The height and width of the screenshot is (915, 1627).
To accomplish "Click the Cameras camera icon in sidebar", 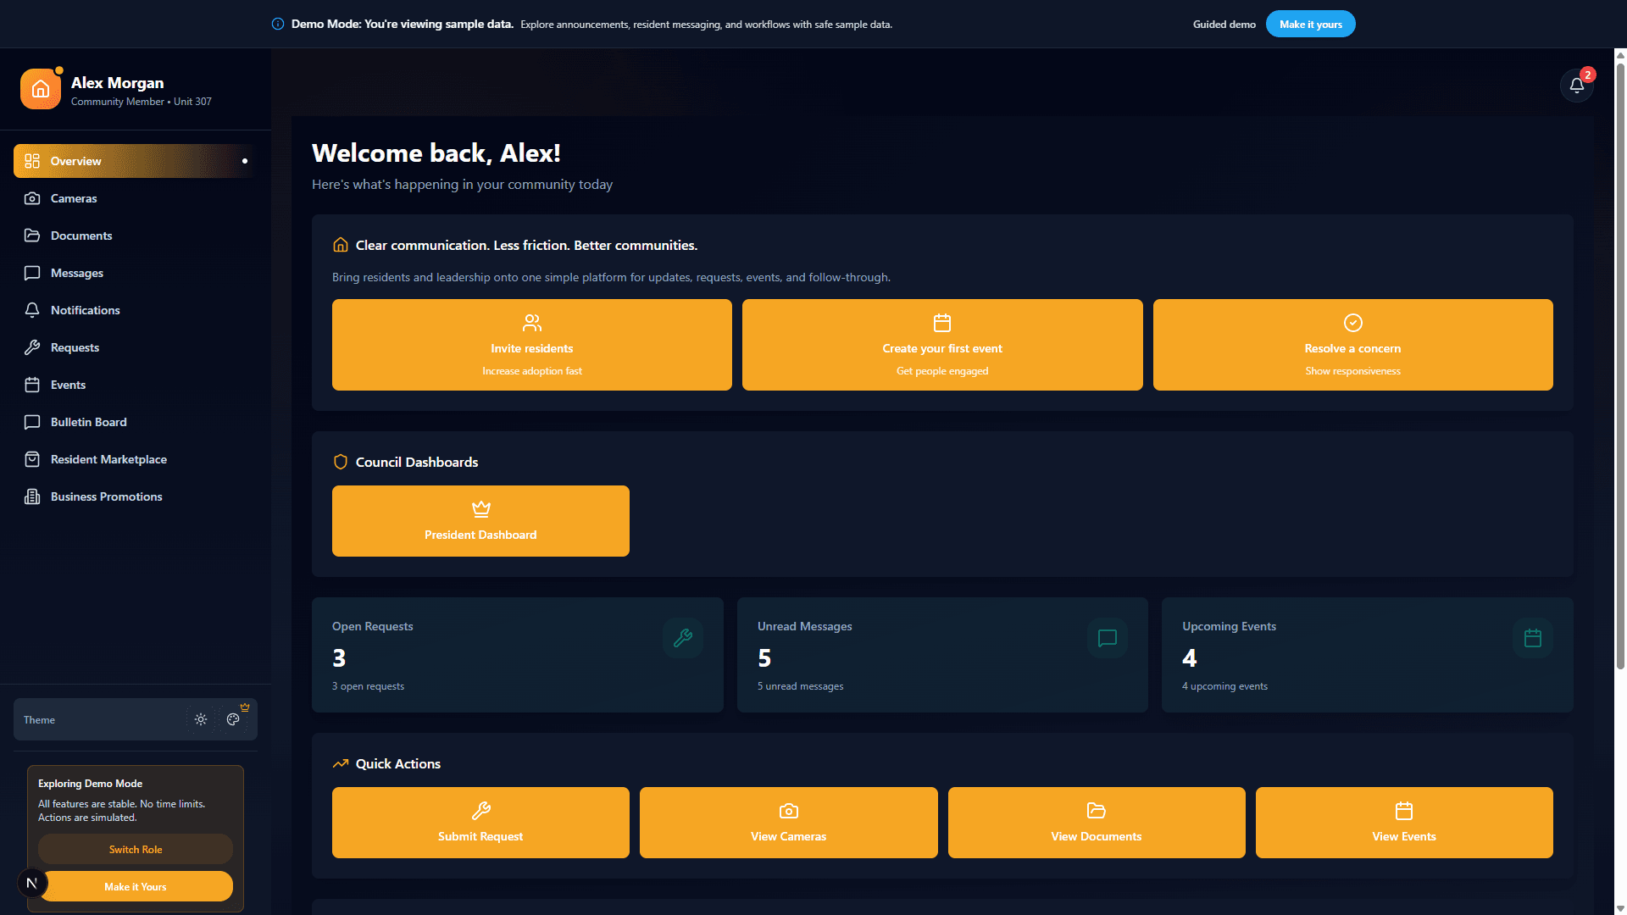I will (x=32, y=198).
